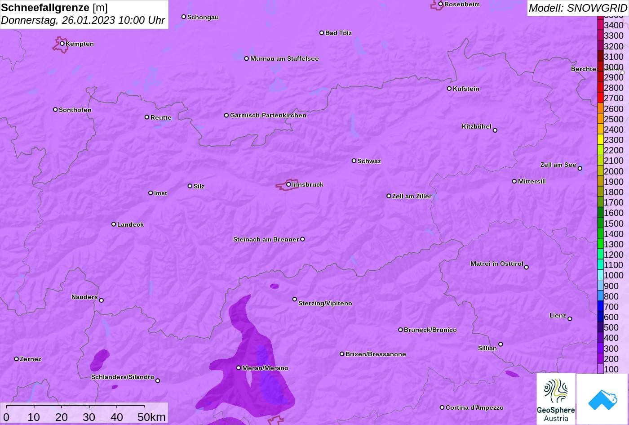Viewport: 629px width, 425px height.
Task: Click the GeoSphere Austria logo
Action: [556, 399]
